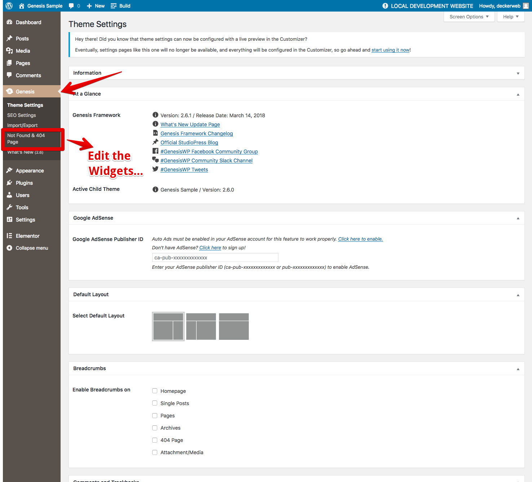Screen dimensions: 532x482
Task: Click the Pages icon in sidebar
Action: coord(9,63)
